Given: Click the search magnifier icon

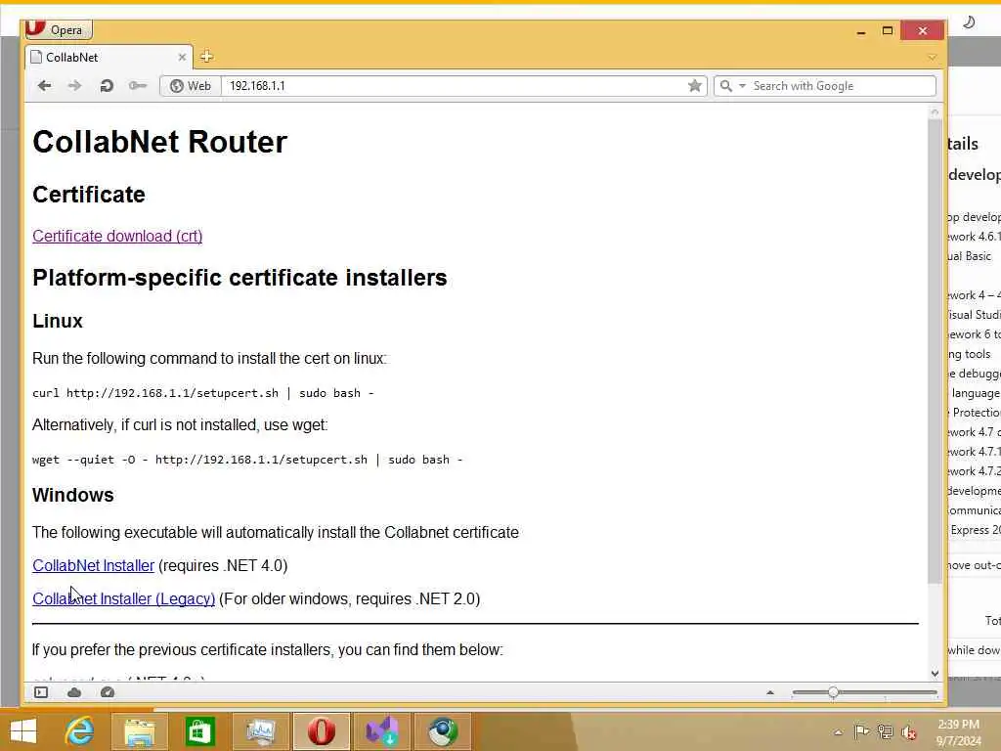Looking at the screenshot, I should point(726,86).
